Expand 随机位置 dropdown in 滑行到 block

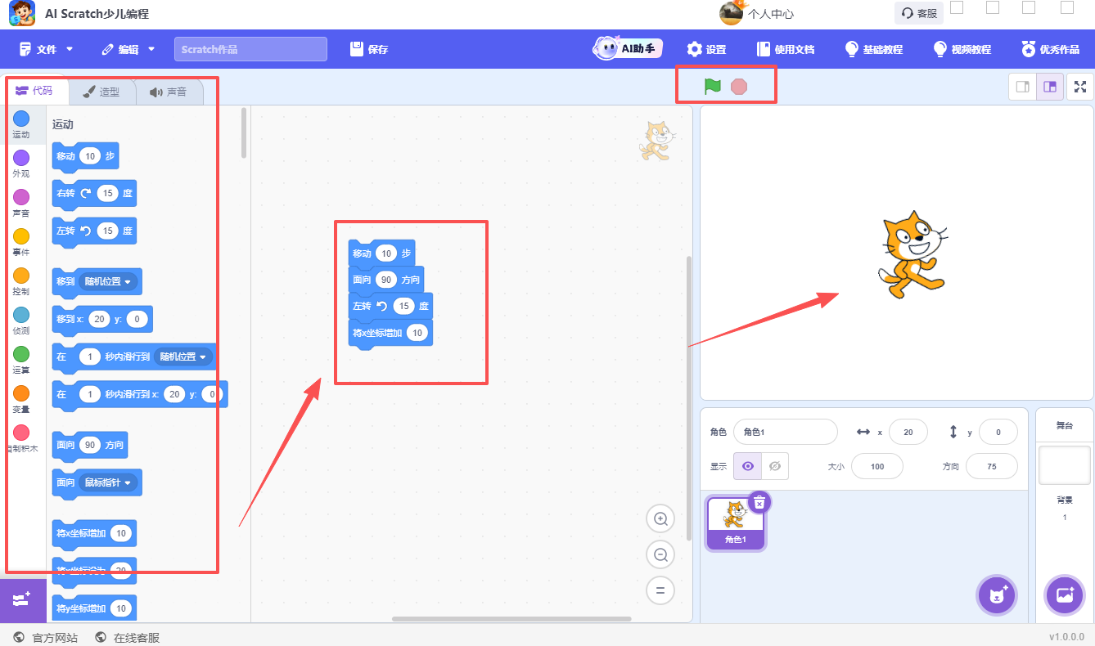(x=183, y=357)
